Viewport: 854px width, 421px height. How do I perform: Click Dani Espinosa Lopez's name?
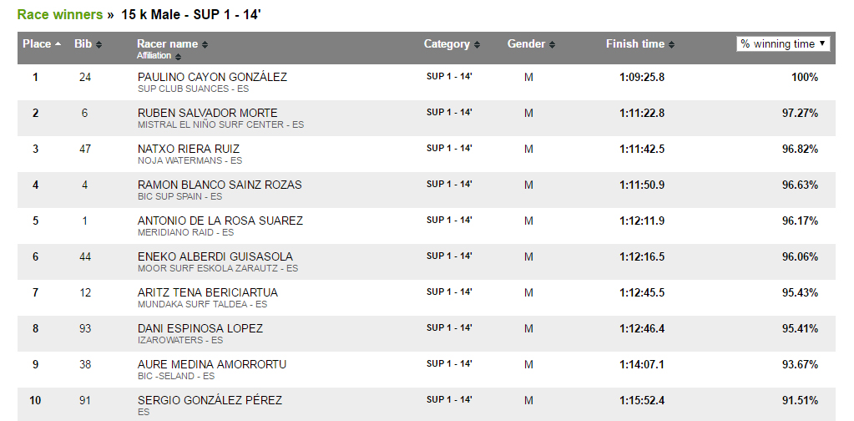click(200, 328)
